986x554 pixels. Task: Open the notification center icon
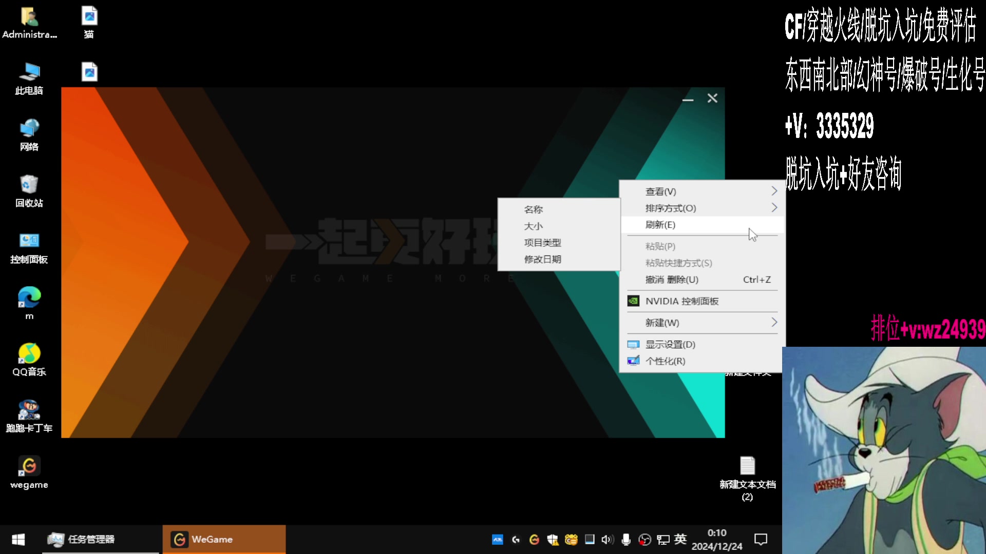pos(761,540)
